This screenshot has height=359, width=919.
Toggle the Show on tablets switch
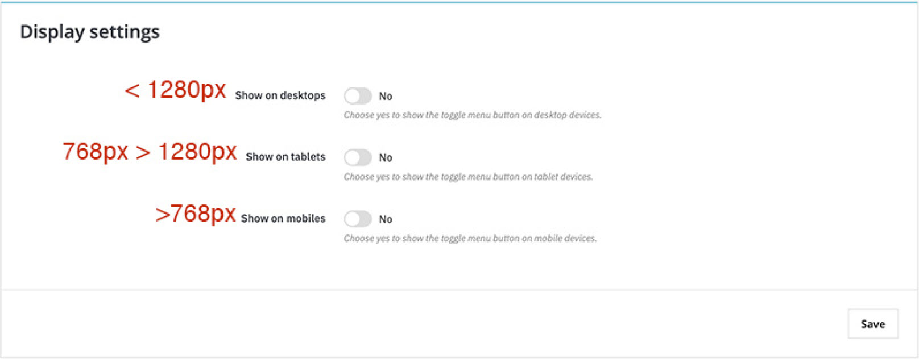[358, 157]
